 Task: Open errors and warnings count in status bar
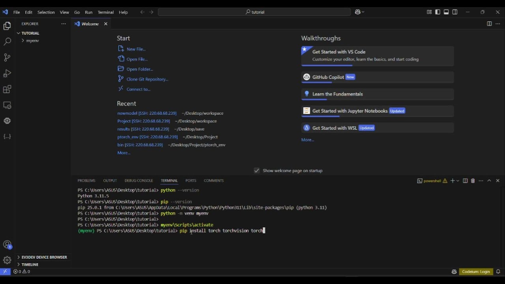(22, 271)
